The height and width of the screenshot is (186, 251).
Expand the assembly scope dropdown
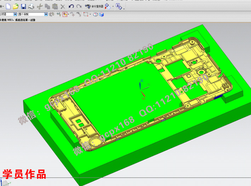pos(46,14)
